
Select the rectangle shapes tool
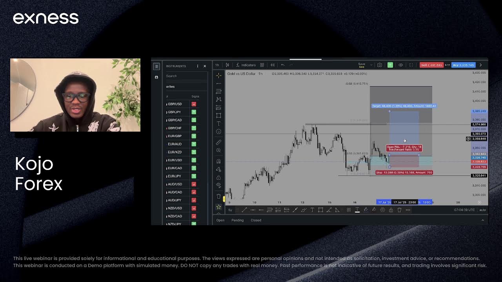[218, 116]
